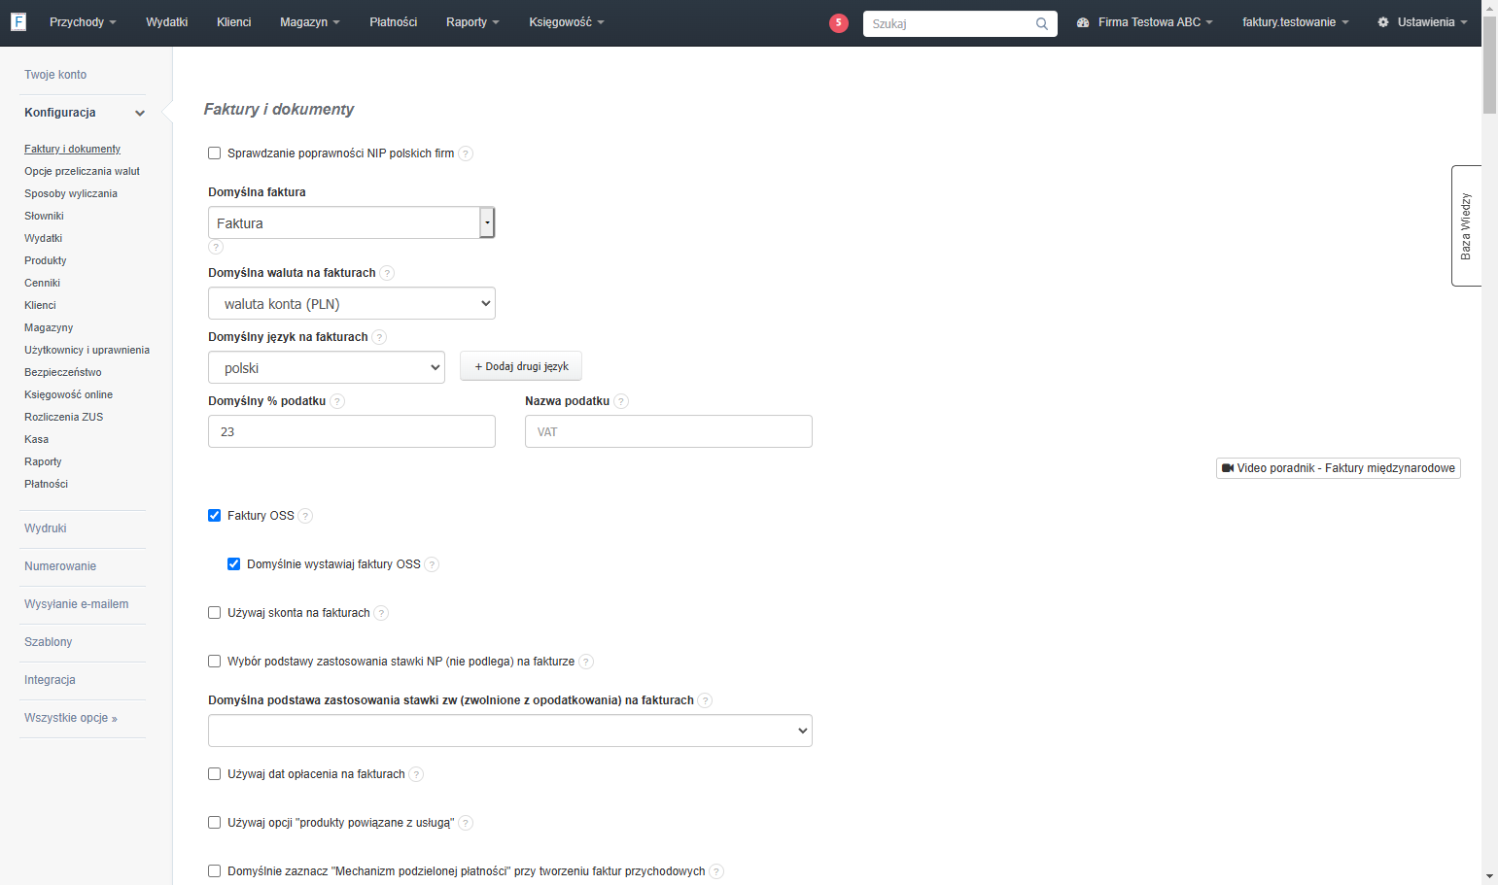1498x885 pixels.
Task: Enable Używaj dat opłacenia na fakturach
Action: pos(215,774)
